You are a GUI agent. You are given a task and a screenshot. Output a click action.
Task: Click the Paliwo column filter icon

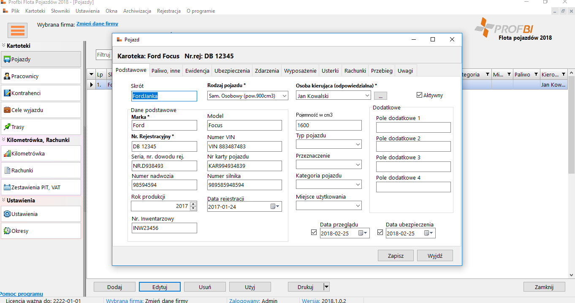point(536,74)
